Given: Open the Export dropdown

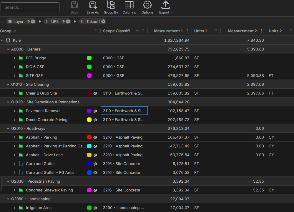Looking at the screenshot, I should coord(166,7).
